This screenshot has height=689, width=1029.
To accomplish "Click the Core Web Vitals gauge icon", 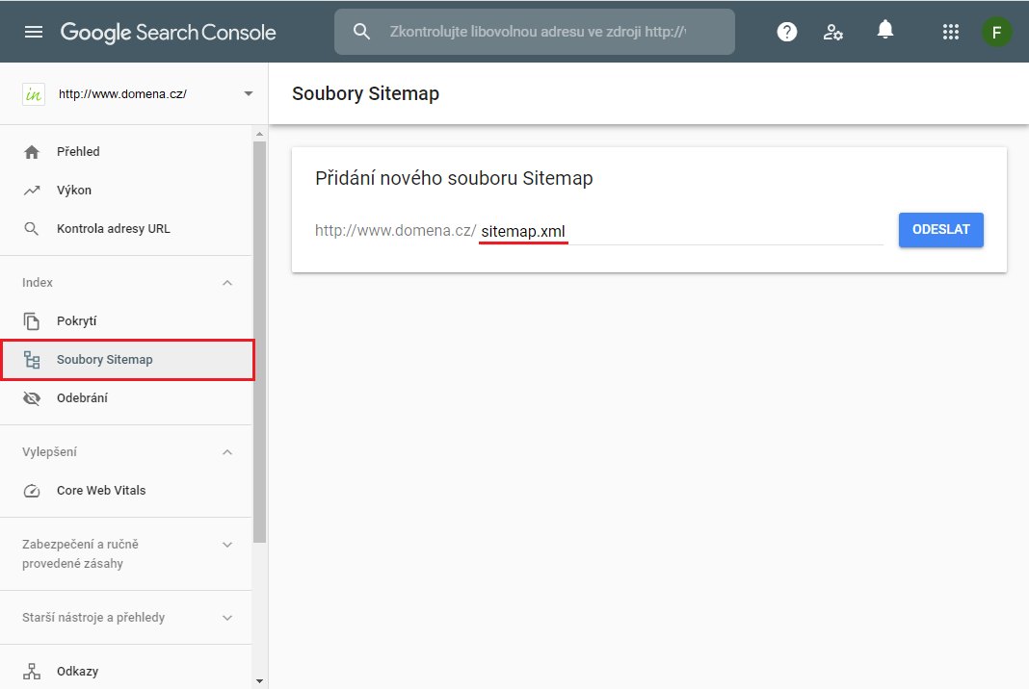I will pyautogui.click(x=32, y=491).
